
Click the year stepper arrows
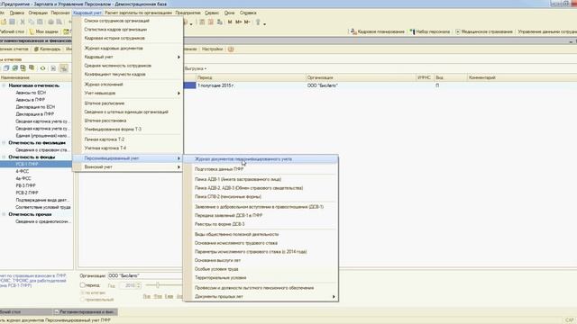point(139,285)
